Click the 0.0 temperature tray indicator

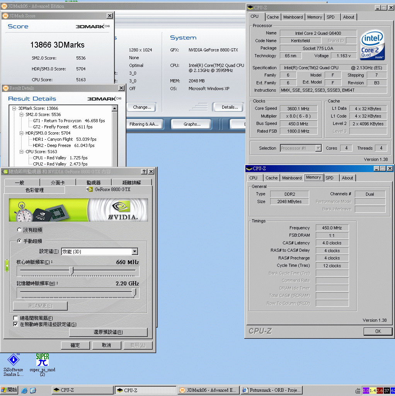pyautogui.click(x=366, y=391)
